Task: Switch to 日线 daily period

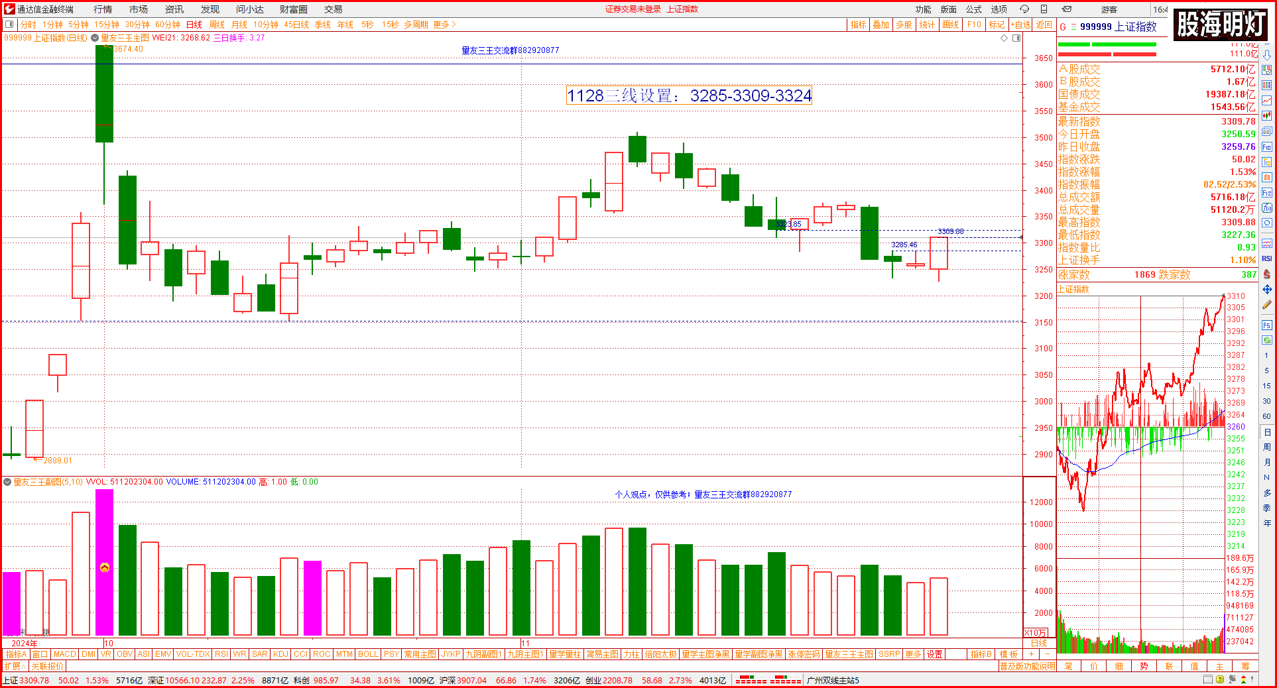Action: pyautogui.click(x=194, y=25)
